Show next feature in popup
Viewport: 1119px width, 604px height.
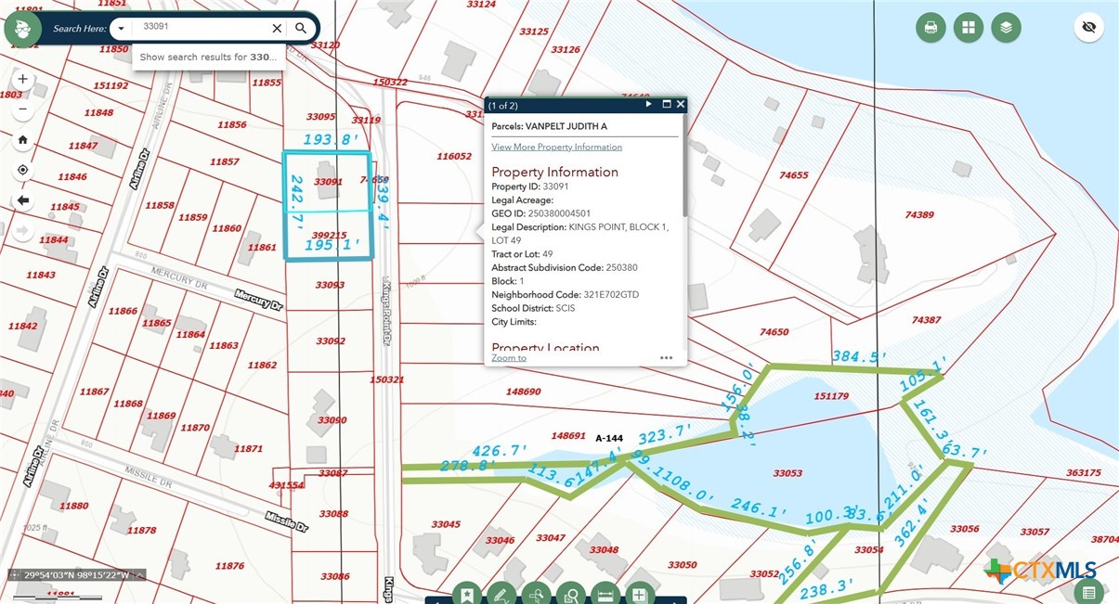(x=649, y=105)
